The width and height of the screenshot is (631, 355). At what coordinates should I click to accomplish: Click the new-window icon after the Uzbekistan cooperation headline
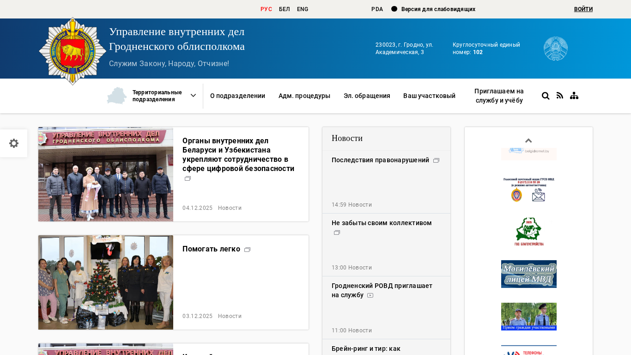tap(188, 178)
